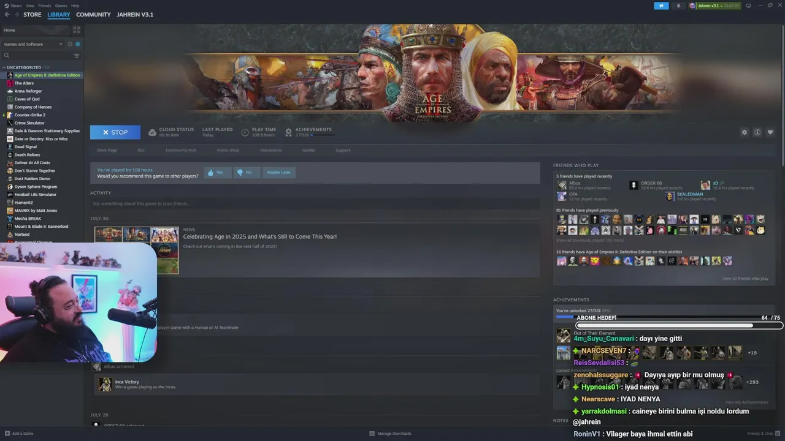
Task: Click the achievements trophy icon
Action: point(288,132)
